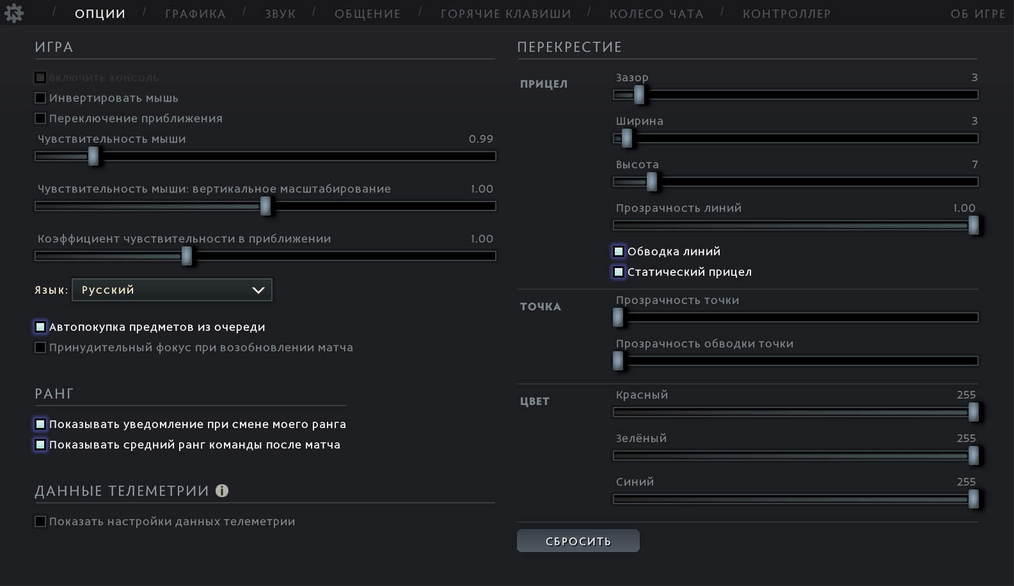Toggle Переключение приближения checkbox
1014x586 pixels.
tap(40, 118)
